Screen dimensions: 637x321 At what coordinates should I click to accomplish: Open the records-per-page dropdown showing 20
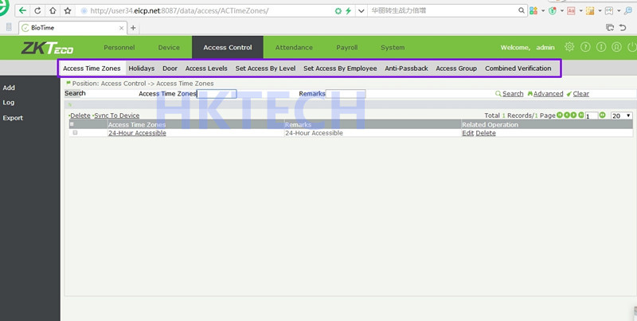pos(621,115)
